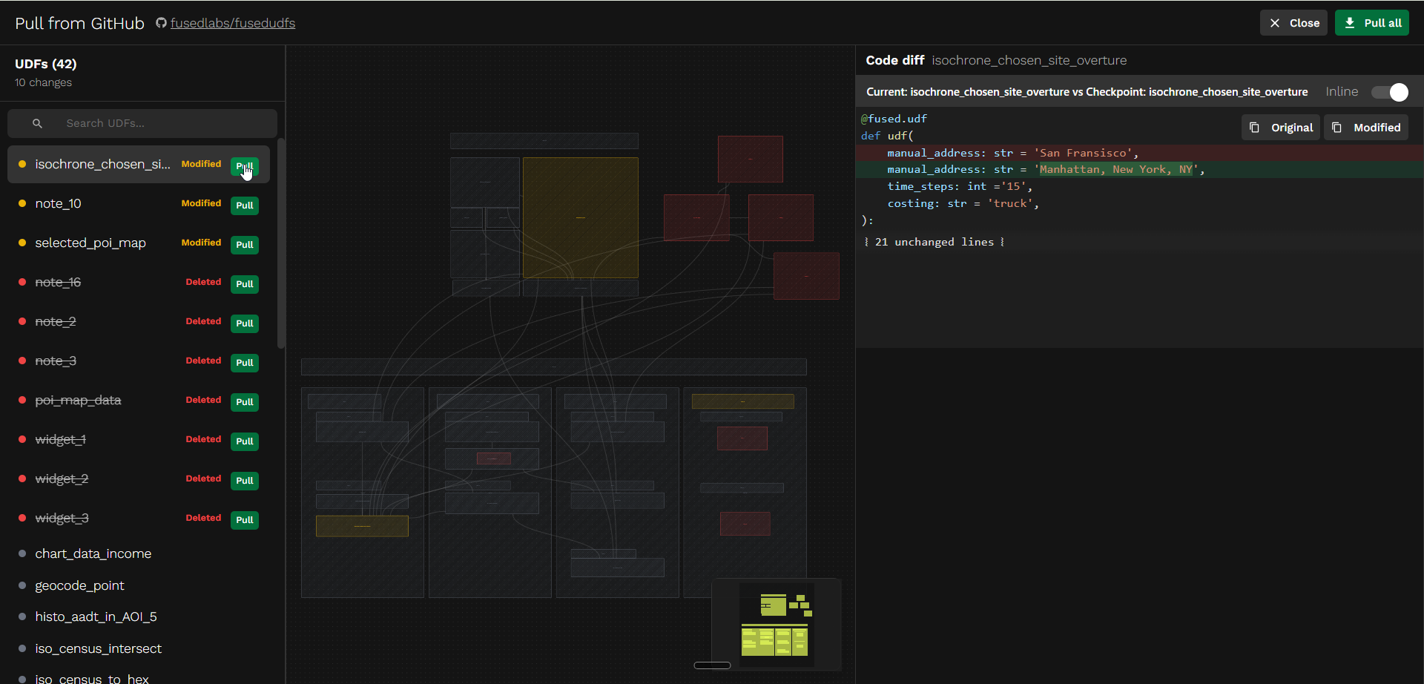
Task: Pull the selected_poi_map UDF
Action: [x=245, y=245]
